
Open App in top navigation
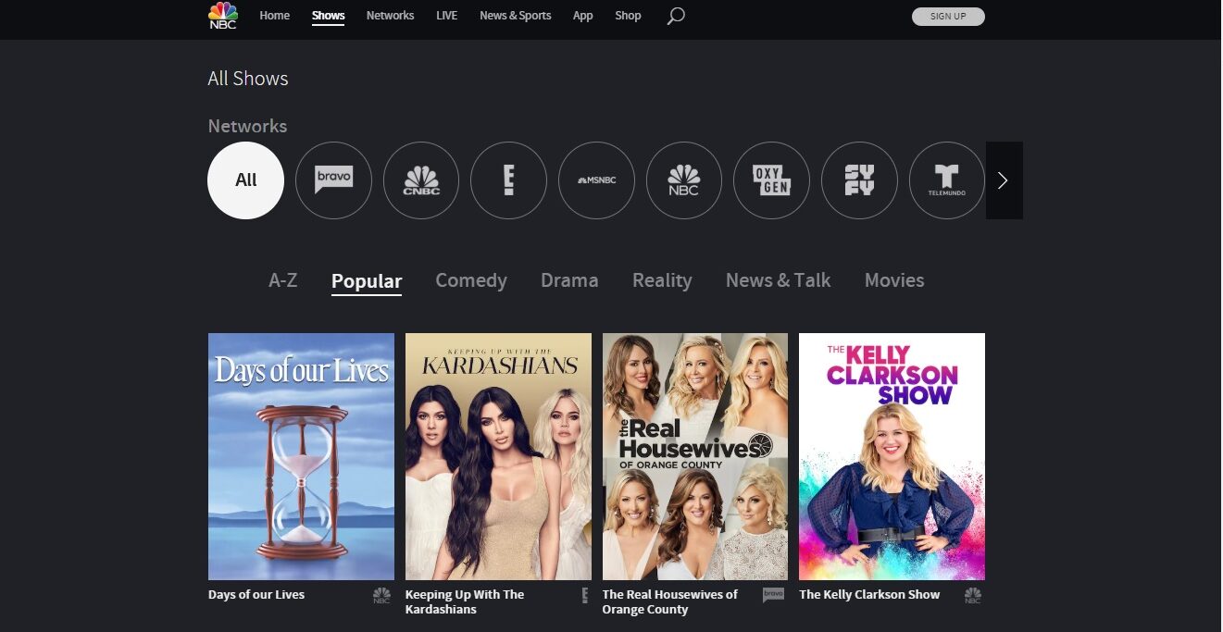coord(582,16)
